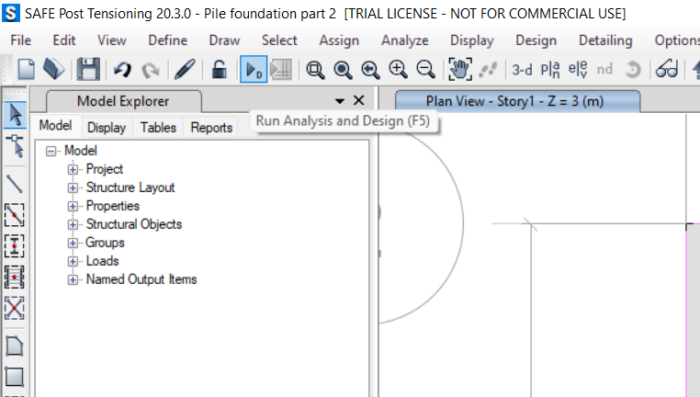Expand the Structural Objects node

pyautogui.click(x=73, y=224)
